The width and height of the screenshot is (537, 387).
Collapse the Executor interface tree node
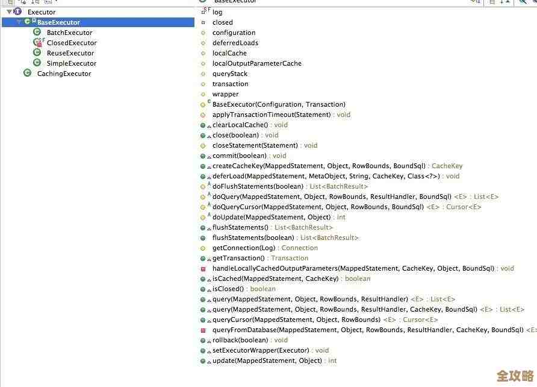point(9,11)
